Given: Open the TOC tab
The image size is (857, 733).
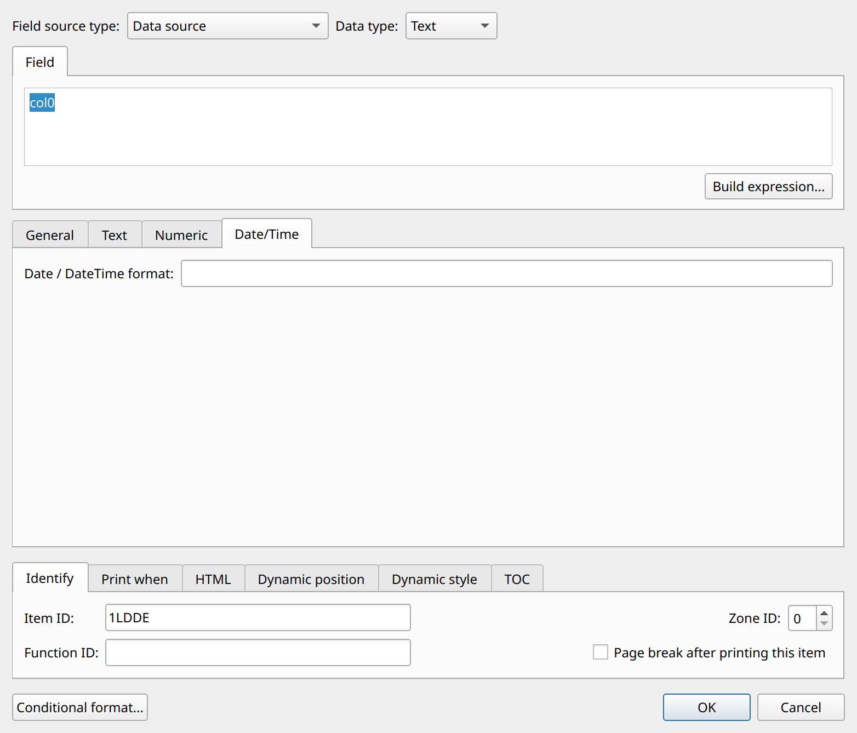Looking at the screenshot, I should [x=517, y=579].
